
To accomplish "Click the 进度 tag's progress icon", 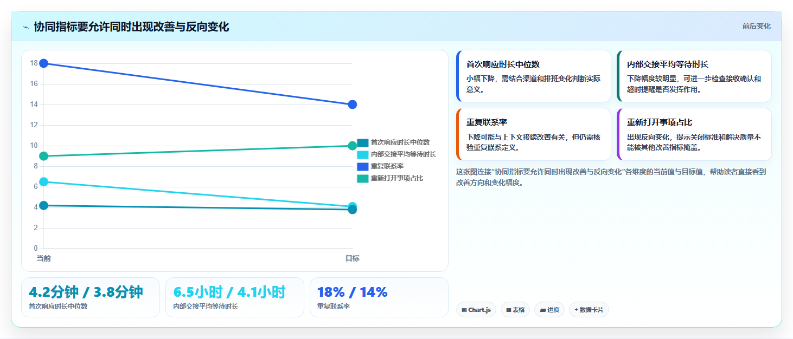I will [x=543, y=310].
